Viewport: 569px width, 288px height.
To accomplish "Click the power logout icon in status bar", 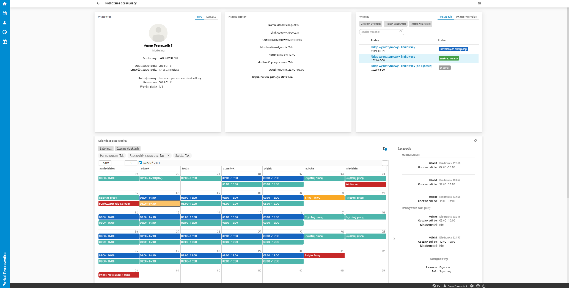I will pyautogui.click(x=484, y=286).
